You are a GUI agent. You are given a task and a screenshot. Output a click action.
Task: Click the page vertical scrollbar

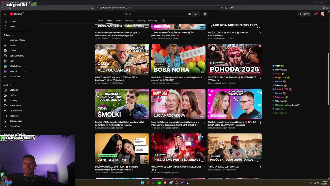coord(328,79)
